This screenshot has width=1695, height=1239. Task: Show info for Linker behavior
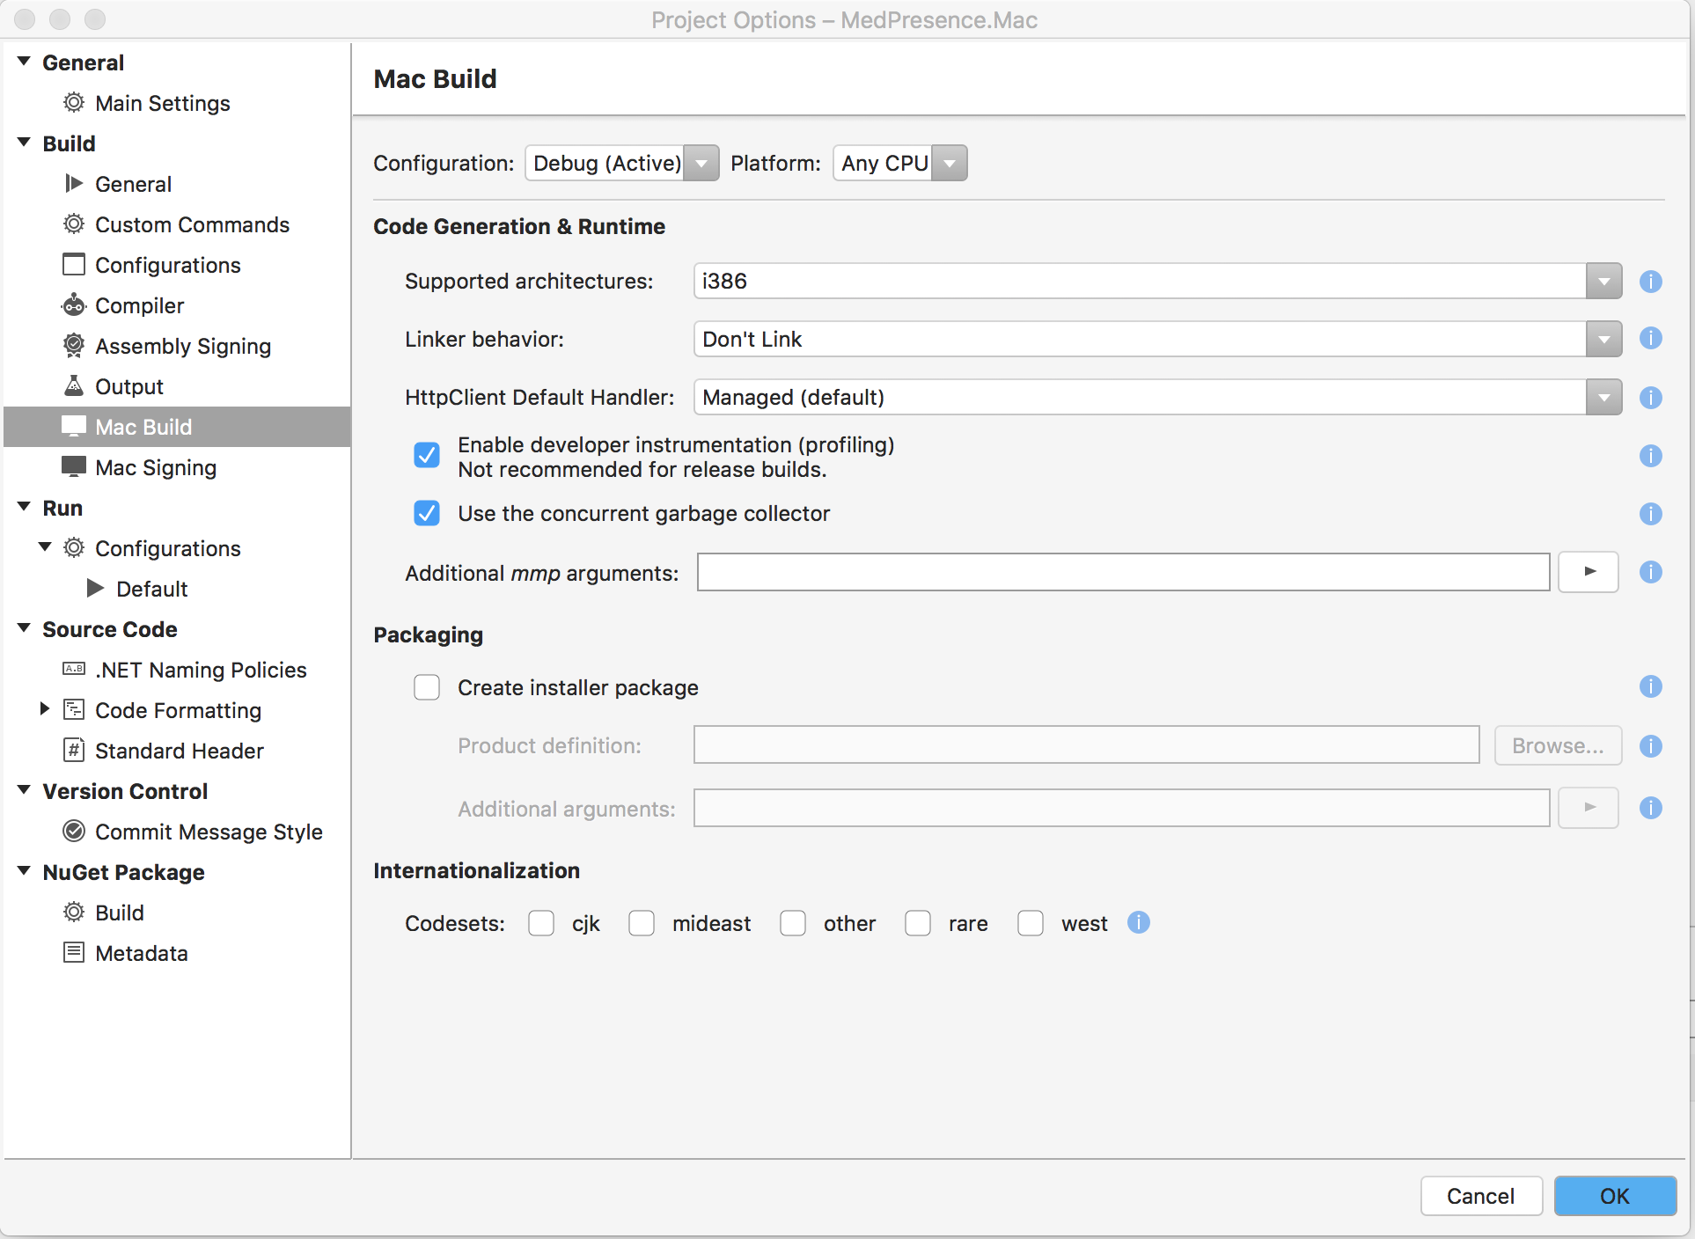(1651, 338)
